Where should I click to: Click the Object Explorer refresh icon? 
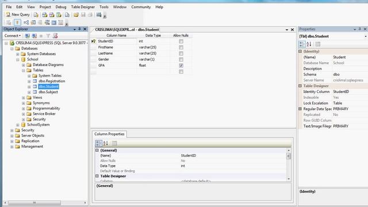[55, 36]
